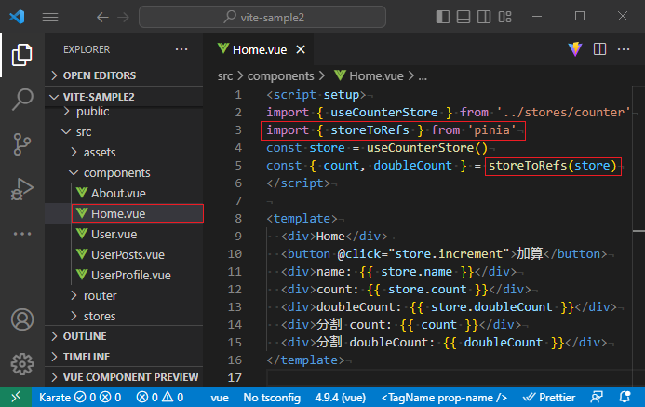Open the Run and Debug view

(21, 189)
